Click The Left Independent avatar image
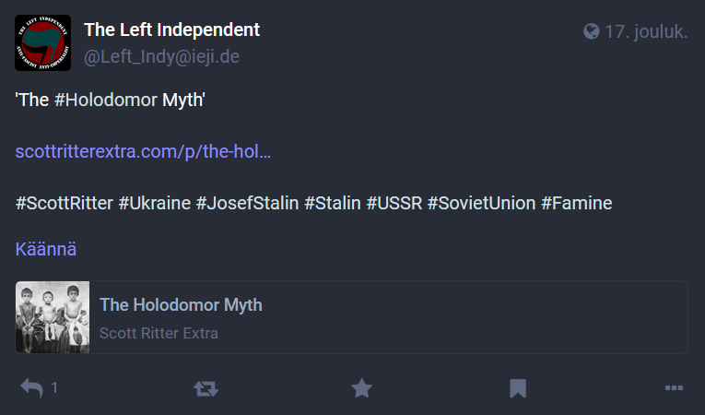 [43, 43]
